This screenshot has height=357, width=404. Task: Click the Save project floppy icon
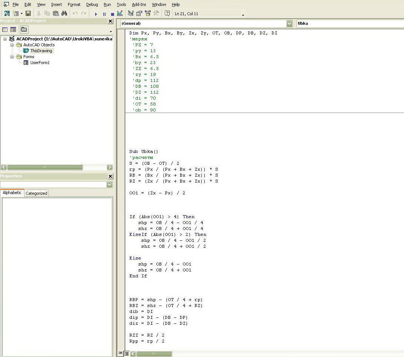tap(28, 13)
